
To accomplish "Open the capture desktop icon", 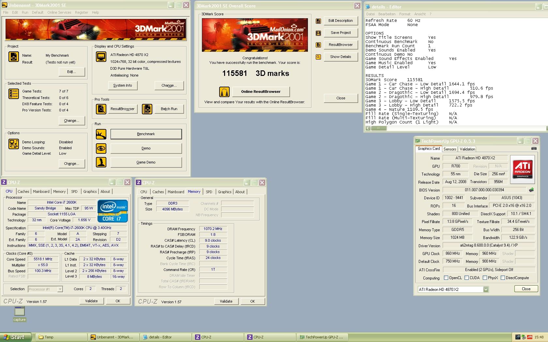I will [20, 314].
